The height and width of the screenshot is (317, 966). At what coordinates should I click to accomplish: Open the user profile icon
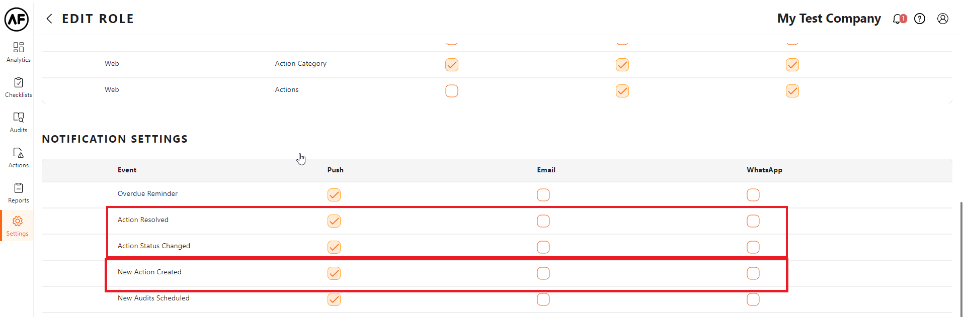coord(943,19)
